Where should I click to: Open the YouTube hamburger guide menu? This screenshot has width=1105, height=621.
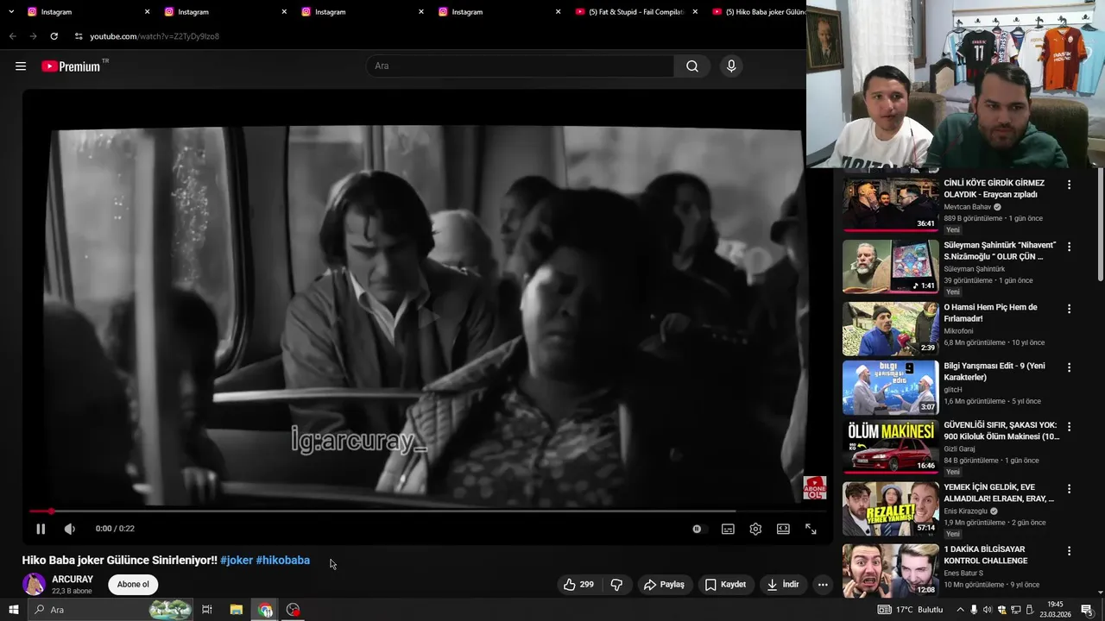tap(21, 66)
